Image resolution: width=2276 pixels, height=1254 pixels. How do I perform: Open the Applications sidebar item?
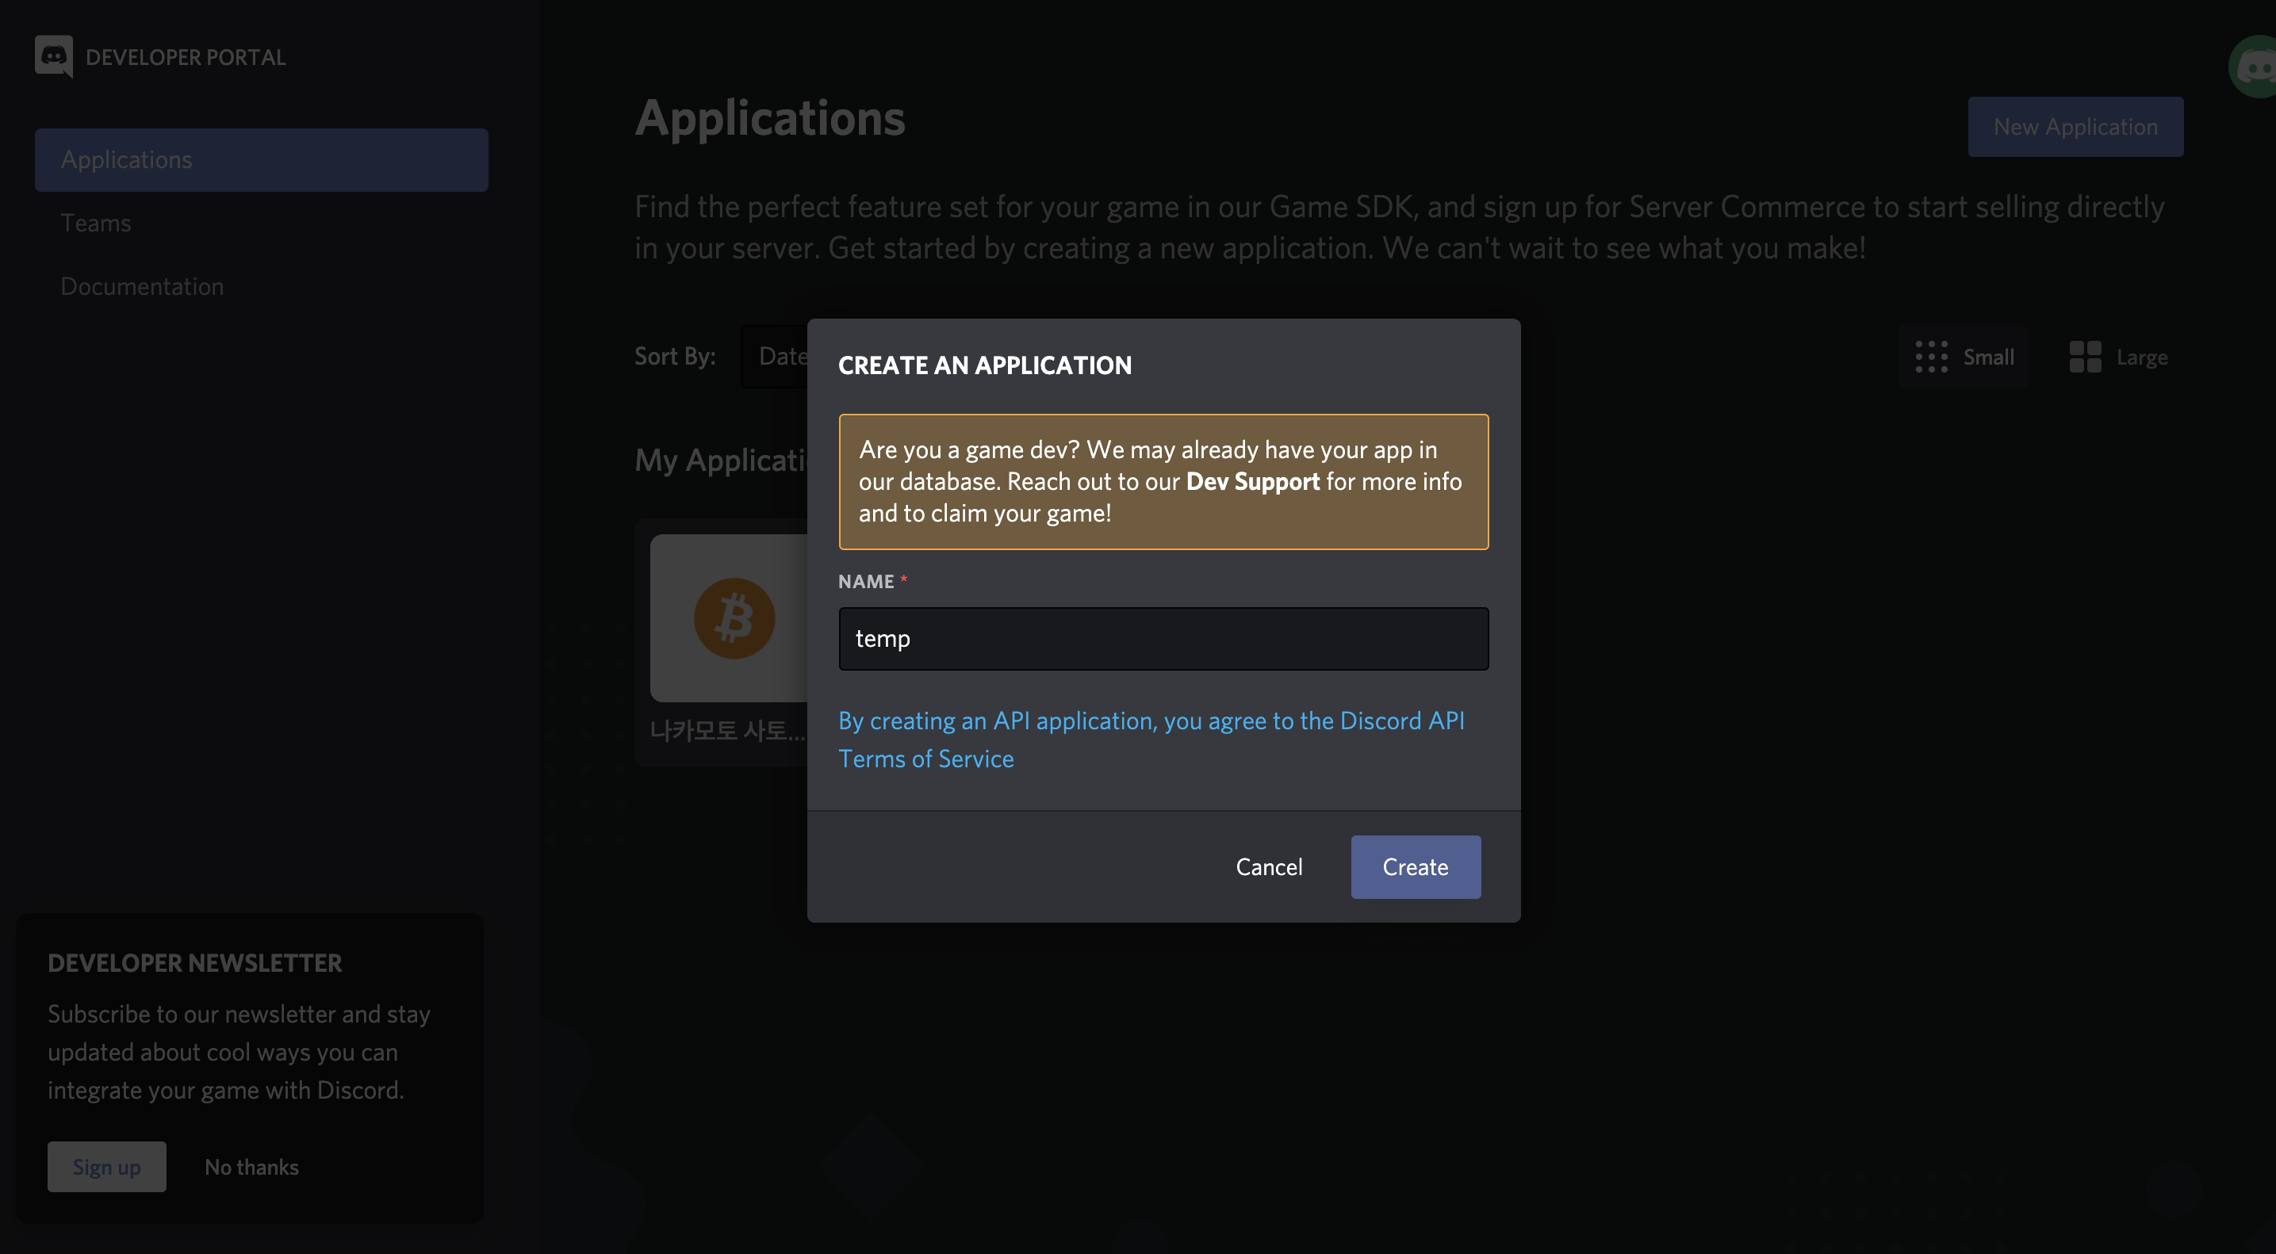[x=262, y=160]
